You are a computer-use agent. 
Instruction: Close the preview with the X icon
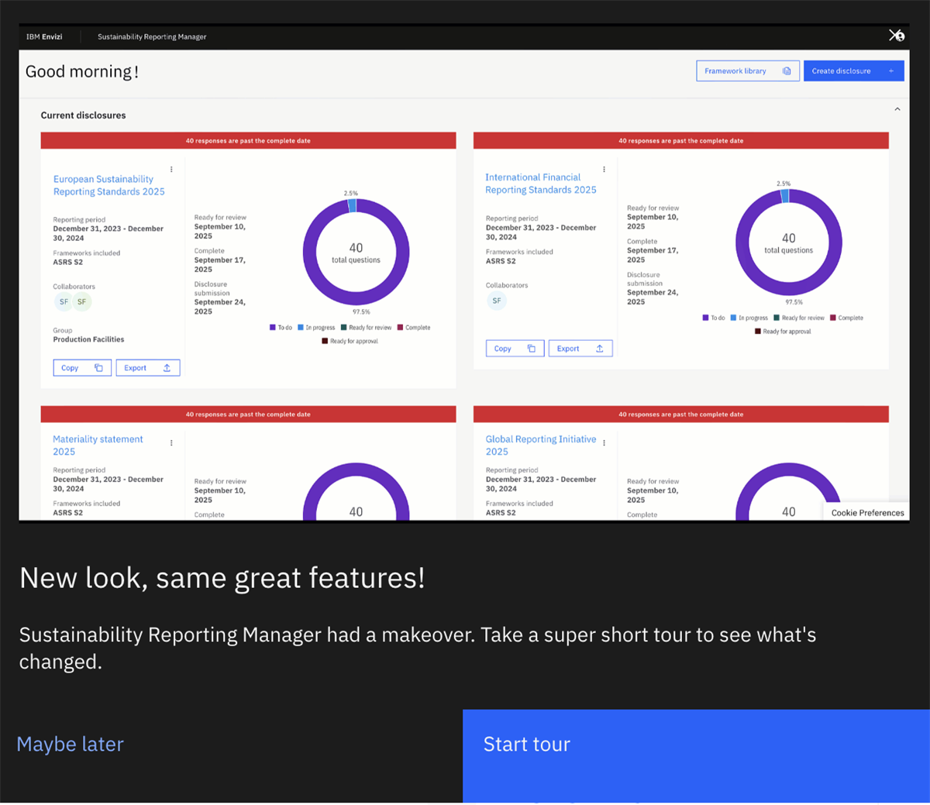tap(896, 36)
